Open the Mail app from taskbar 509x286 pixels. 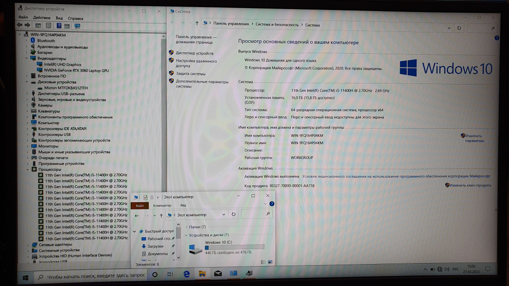(218, 274)
